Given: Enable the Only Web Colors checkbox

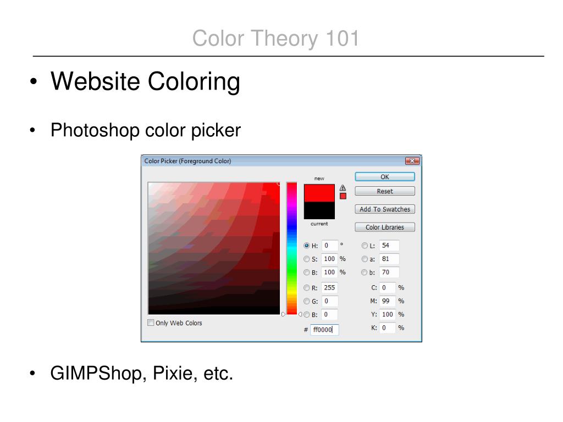Looking at the screenshot, I should pos(151,323).
